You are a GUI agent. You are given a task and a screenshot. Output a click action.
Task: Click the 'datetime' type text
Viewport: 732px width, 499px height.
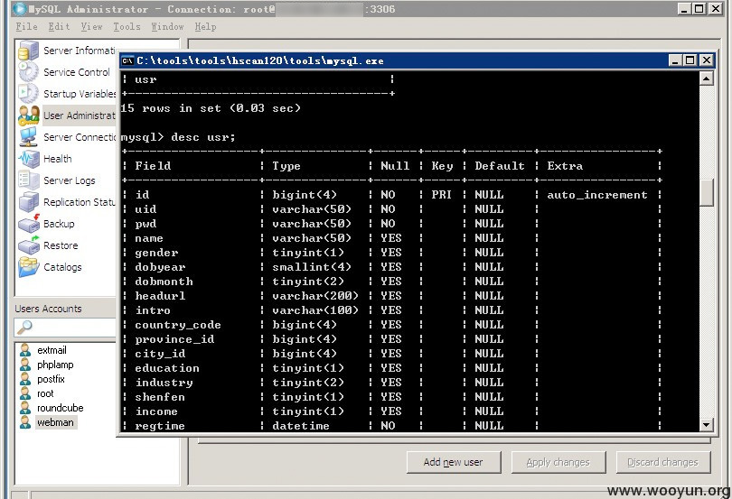point(301,426)
